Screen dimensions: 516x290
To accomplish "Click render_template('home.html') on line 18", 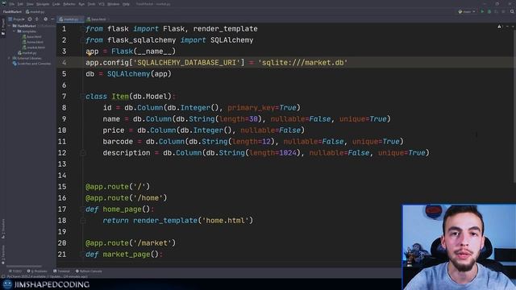I will [x=193, y=220].
